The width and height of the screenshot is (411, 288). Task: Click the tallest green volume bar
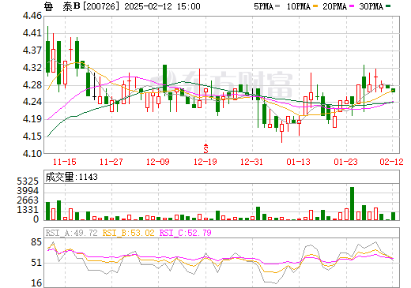[x=352, y=204]
